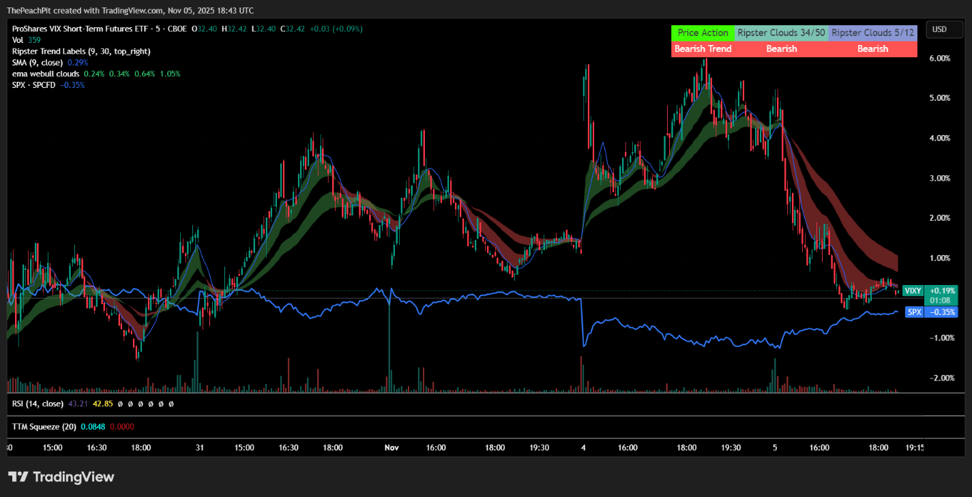Click the Ripster Clouds 34/50 header cell

tap(781, 33)
